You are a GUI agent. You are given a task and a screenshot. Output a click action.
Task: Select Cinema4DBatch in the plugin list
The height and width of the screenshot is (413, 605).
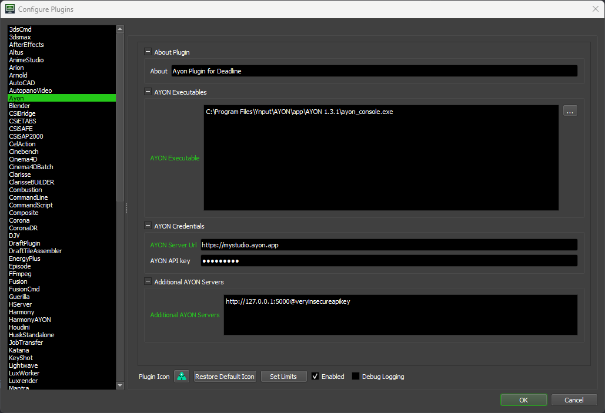click(x=62, y=167)
